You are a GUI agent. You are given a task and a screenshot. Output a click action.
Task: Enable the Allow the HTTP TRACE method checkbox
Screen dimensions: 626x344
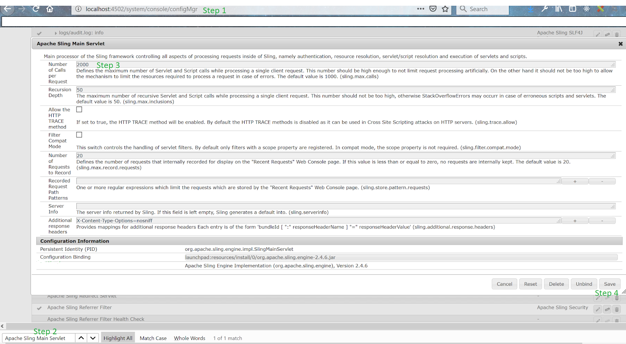pos(79,110)
